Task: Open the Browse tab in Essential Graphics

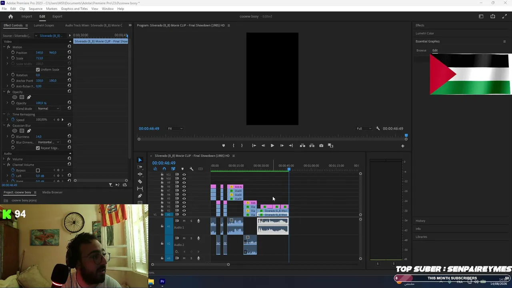Action: [x=421, y=50]
